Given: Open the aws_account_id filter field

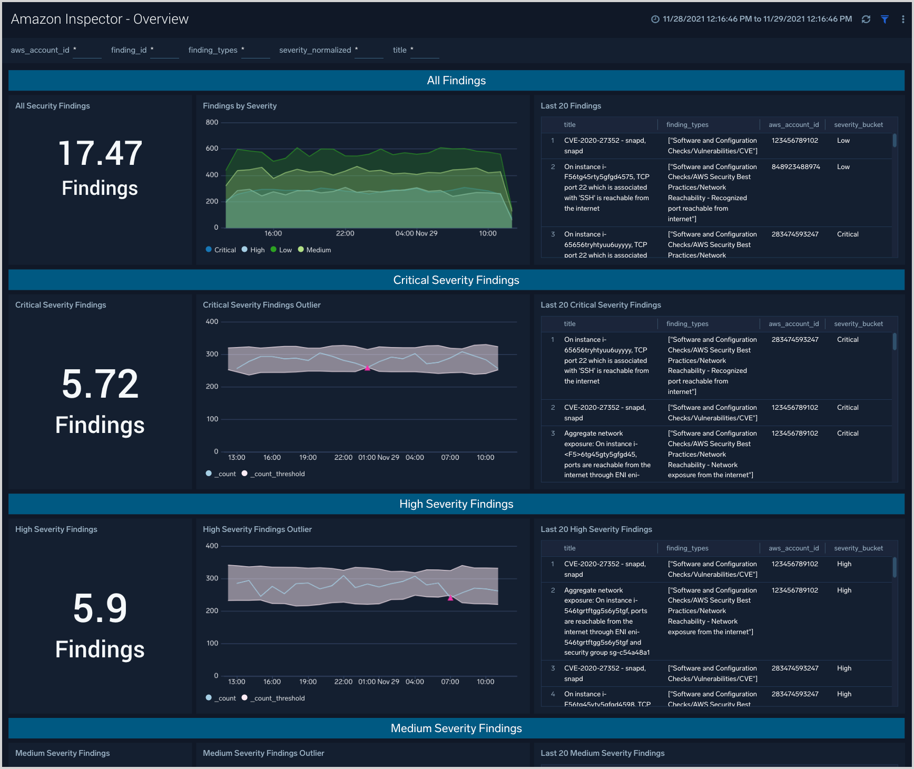Looking at the screenshot, I should coord(87,51).
